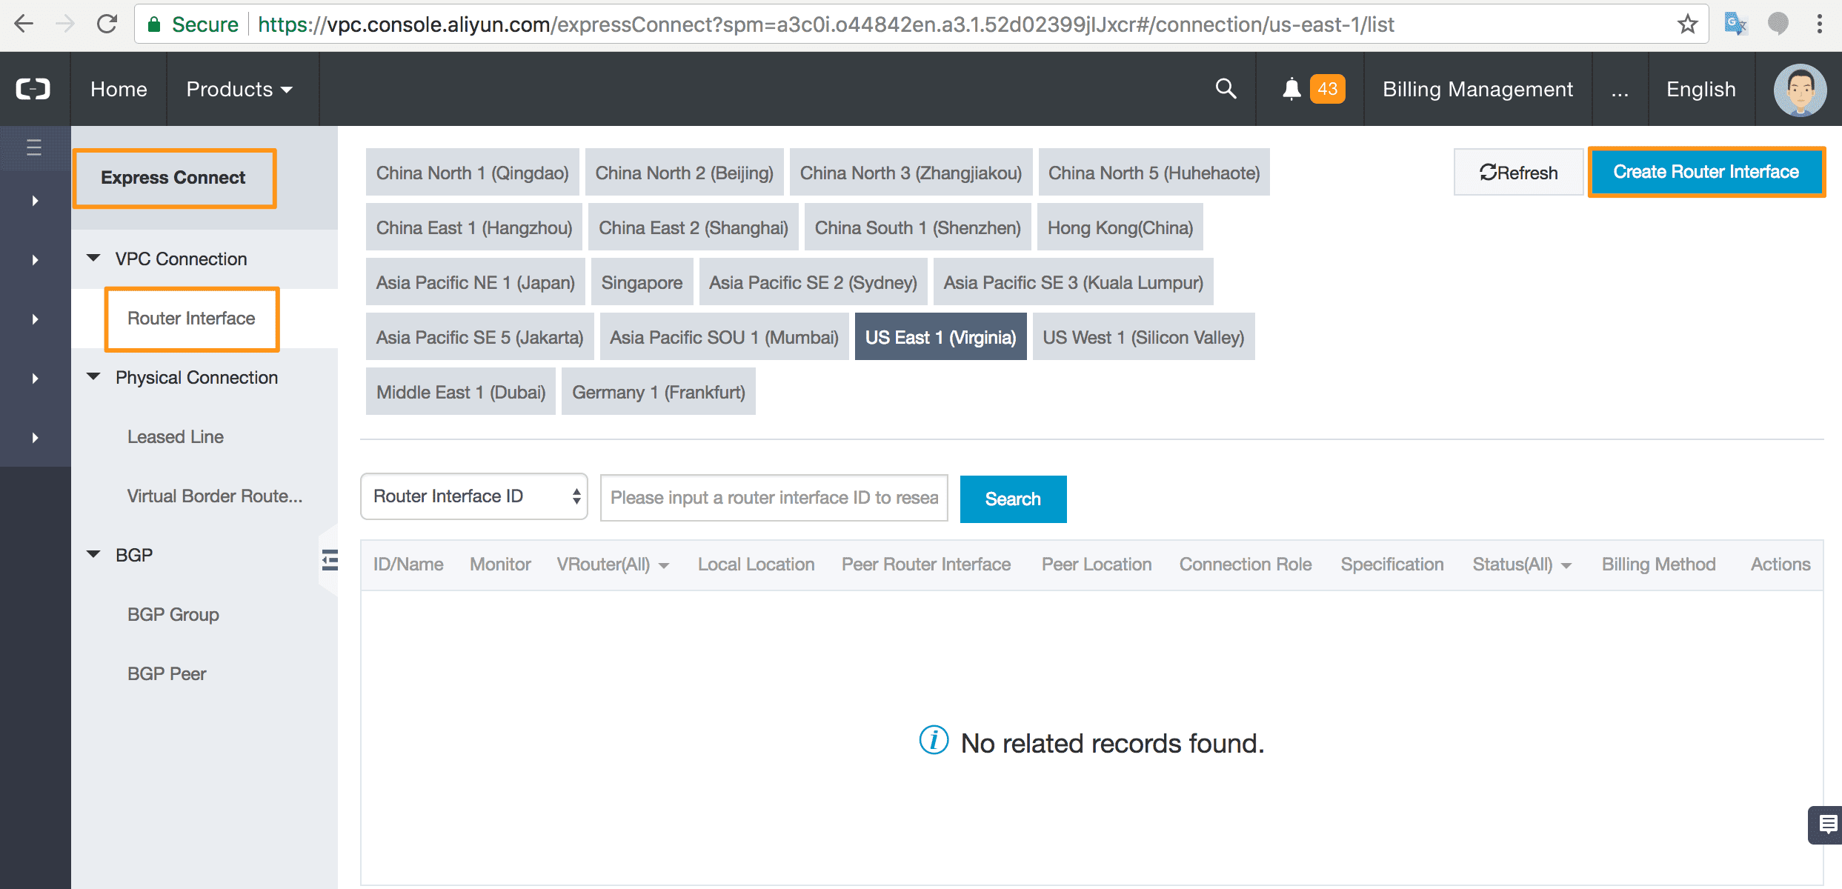Screen dimensions: 1842x889
Task: Click the user avatar picture
Action: coord(1800,90)
